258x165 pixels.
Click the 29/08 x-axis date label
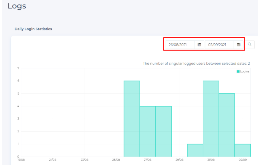[x=179, y=160]
